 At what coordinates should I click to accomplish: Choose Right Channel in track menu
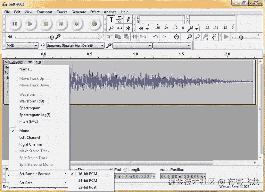pyautogui.click(x=39, y=144)
